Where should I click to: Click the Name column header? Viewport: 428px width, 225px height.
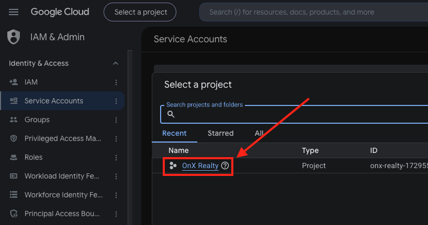[178, 150]
